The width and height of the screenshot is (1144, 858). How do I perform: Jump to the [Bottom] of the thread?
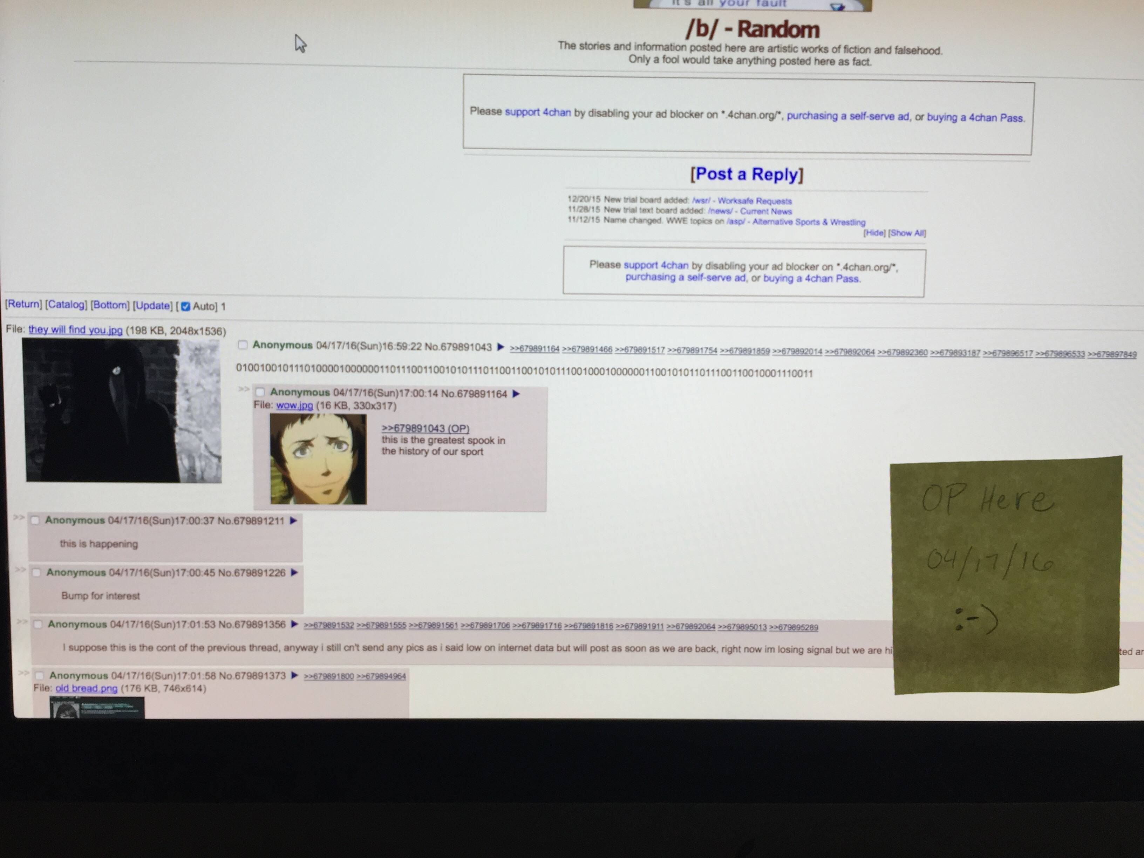[110, 305]
